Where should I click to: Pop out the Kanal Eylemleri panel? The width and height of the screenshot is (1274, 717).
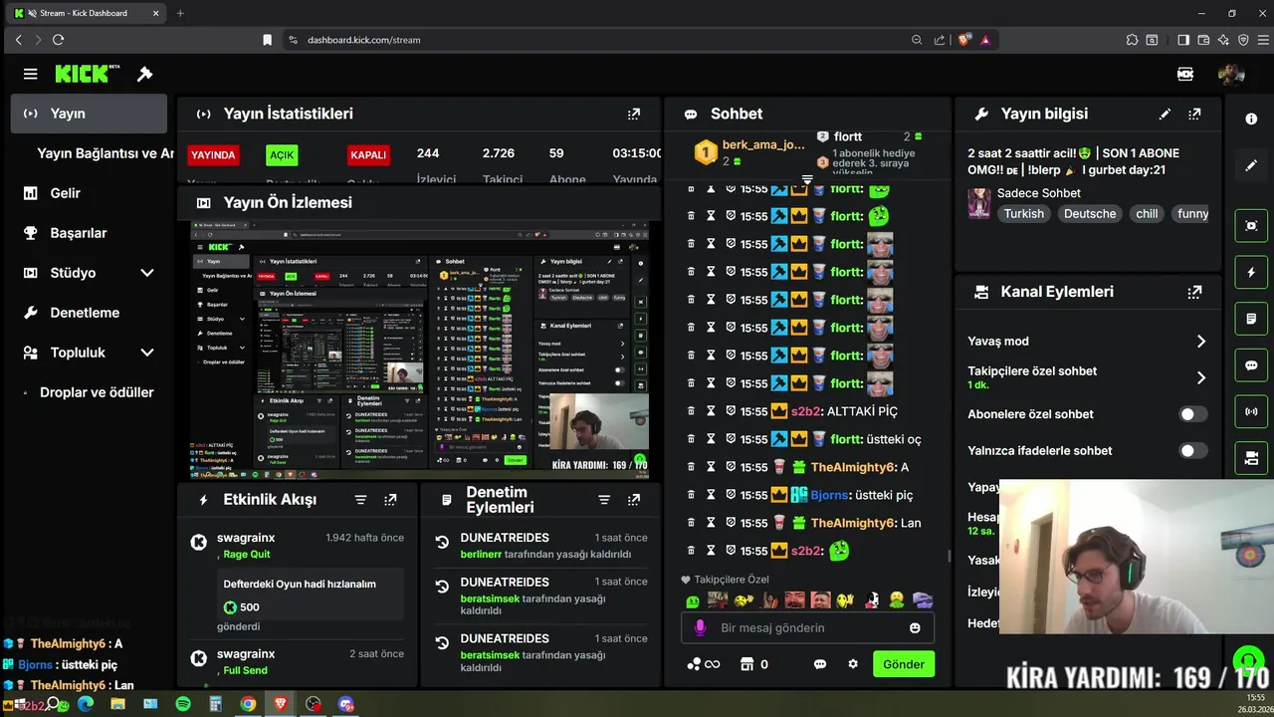(1194, 292)
